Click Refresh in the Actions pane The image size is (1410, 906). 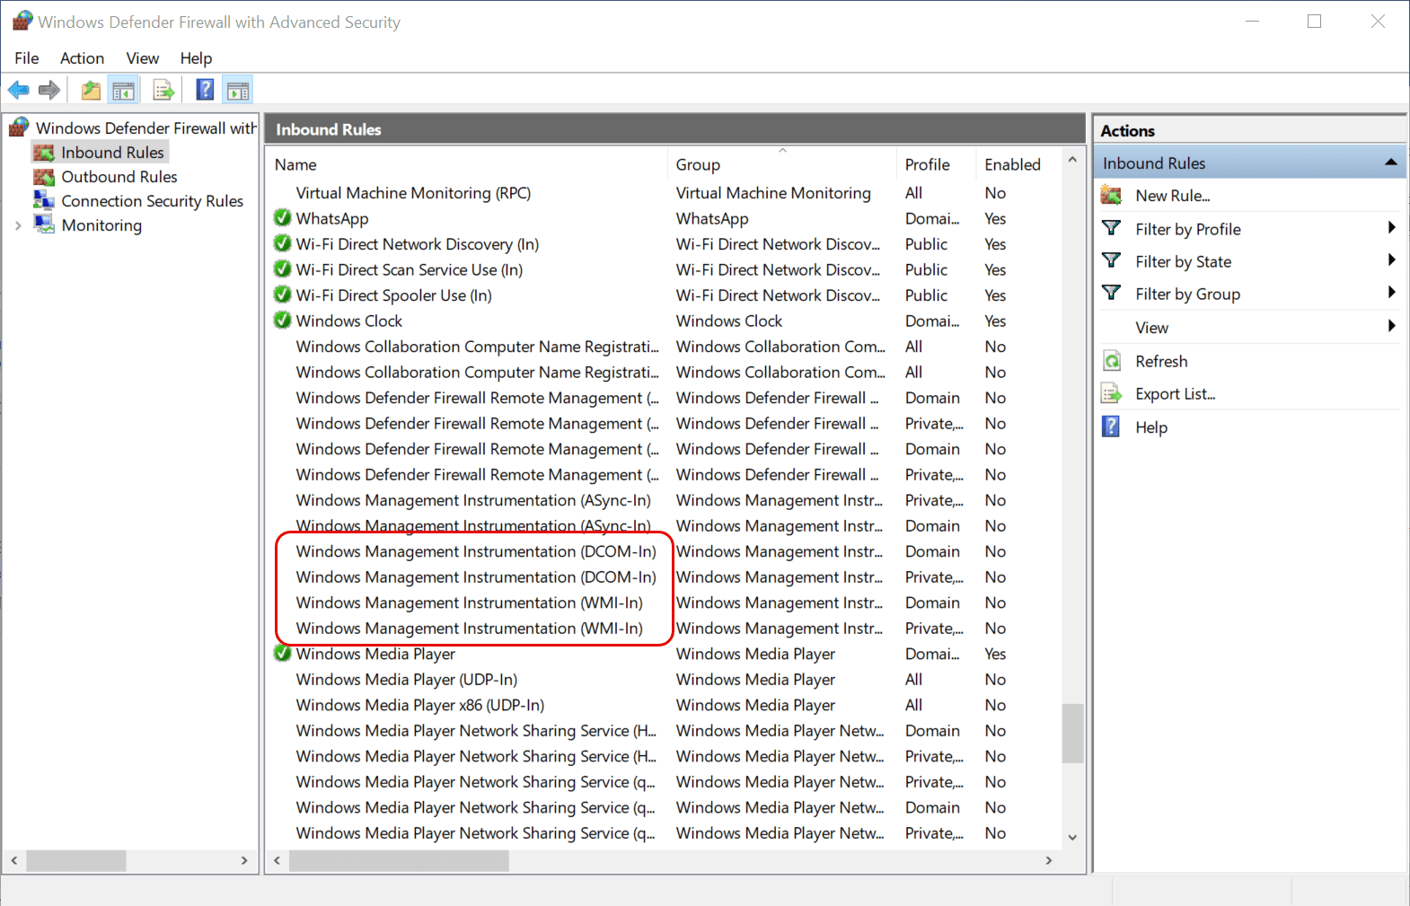(x=1160, y=361)
